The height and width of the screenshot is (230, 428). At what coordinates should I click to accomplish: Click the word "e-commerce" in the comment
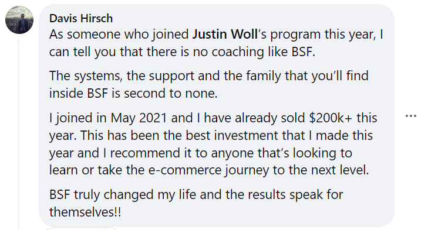pos(186,170)
